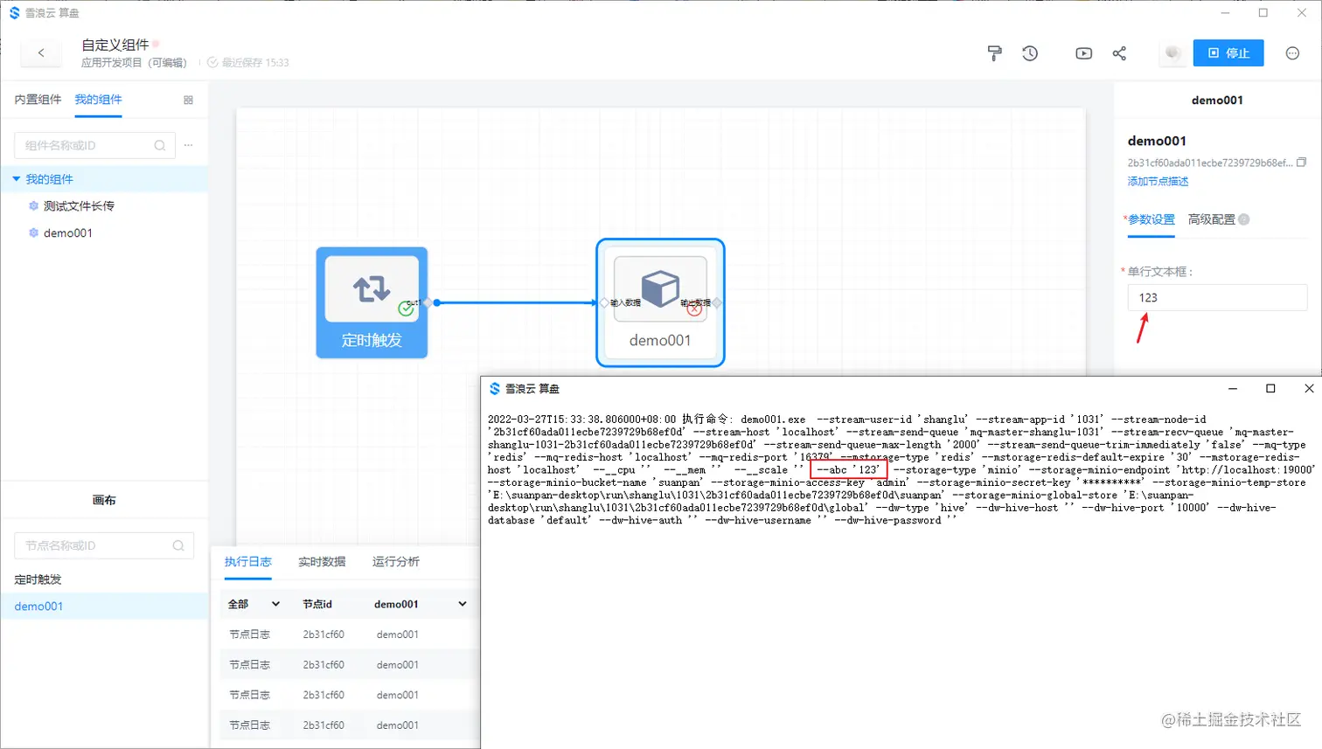This screenshot has width=1322, height=749.
Task: Click the user avatar in the header
Action: point(1172,53)
